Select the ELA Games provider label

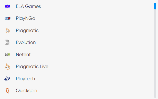coord(28,6)
